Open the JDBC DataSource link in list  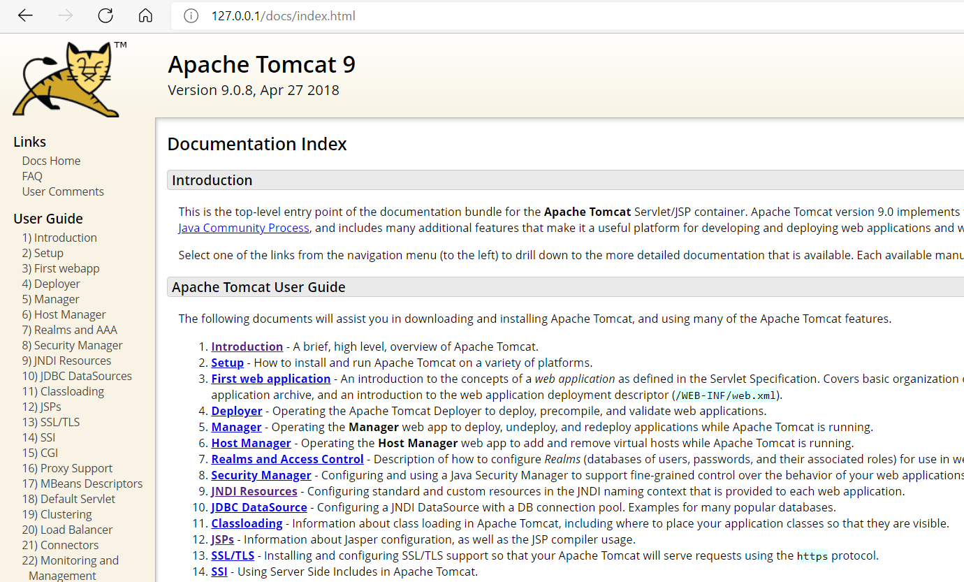click(259, 507)
